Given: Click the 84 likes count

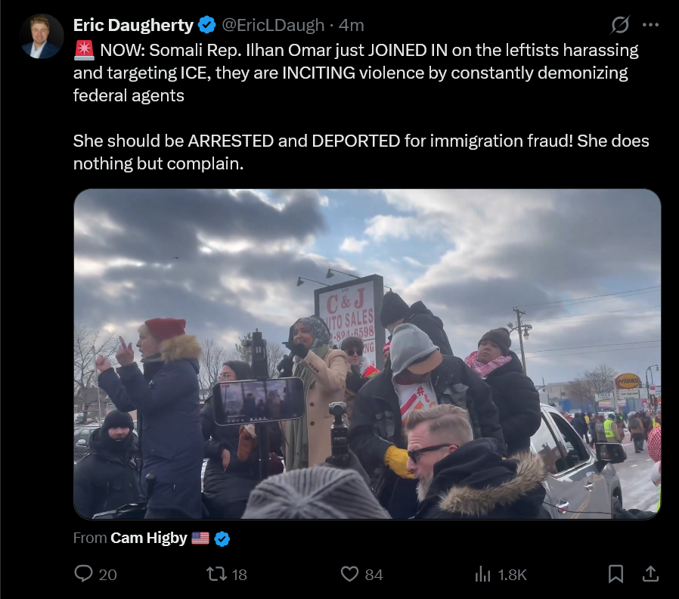Looking at the screenshot, I should (374, 575).
